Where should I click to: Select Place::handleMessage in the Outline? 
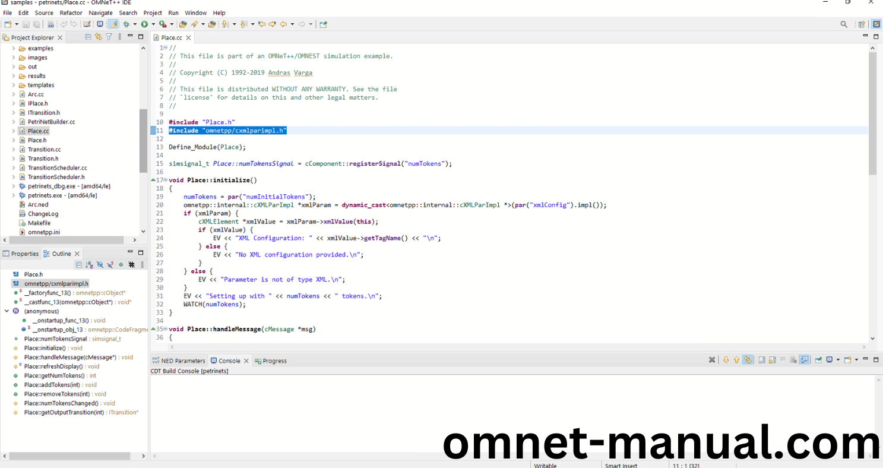69,358
